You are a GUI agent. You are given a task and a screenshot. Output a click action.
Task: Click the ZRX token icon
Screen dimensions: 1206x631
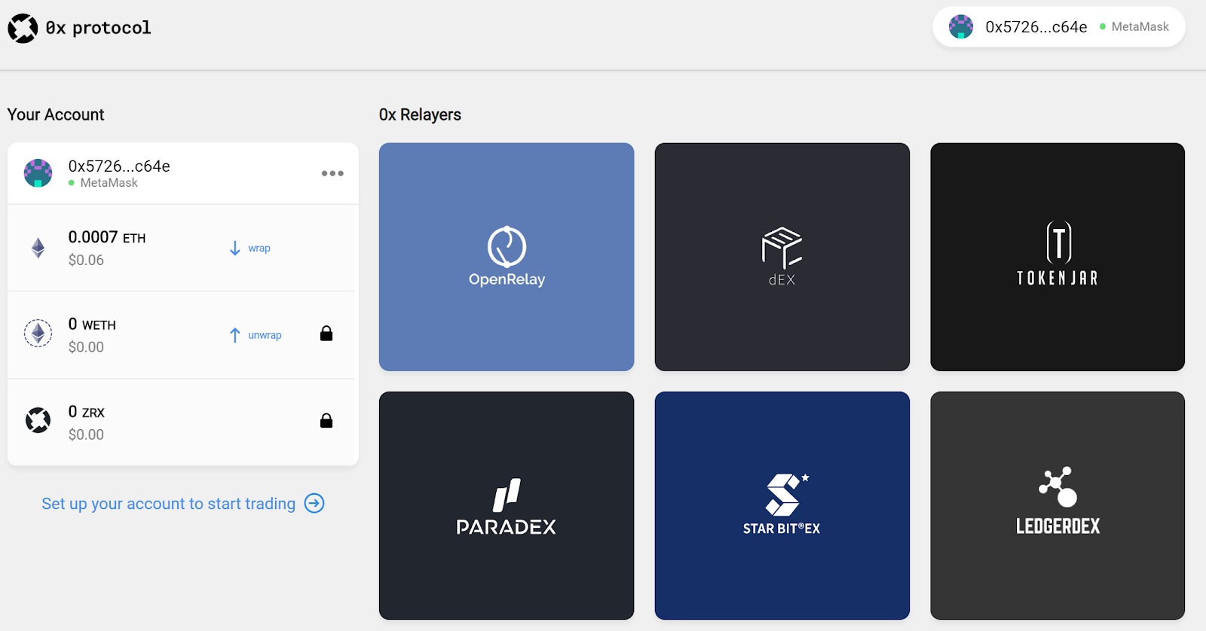click(38, 420)
